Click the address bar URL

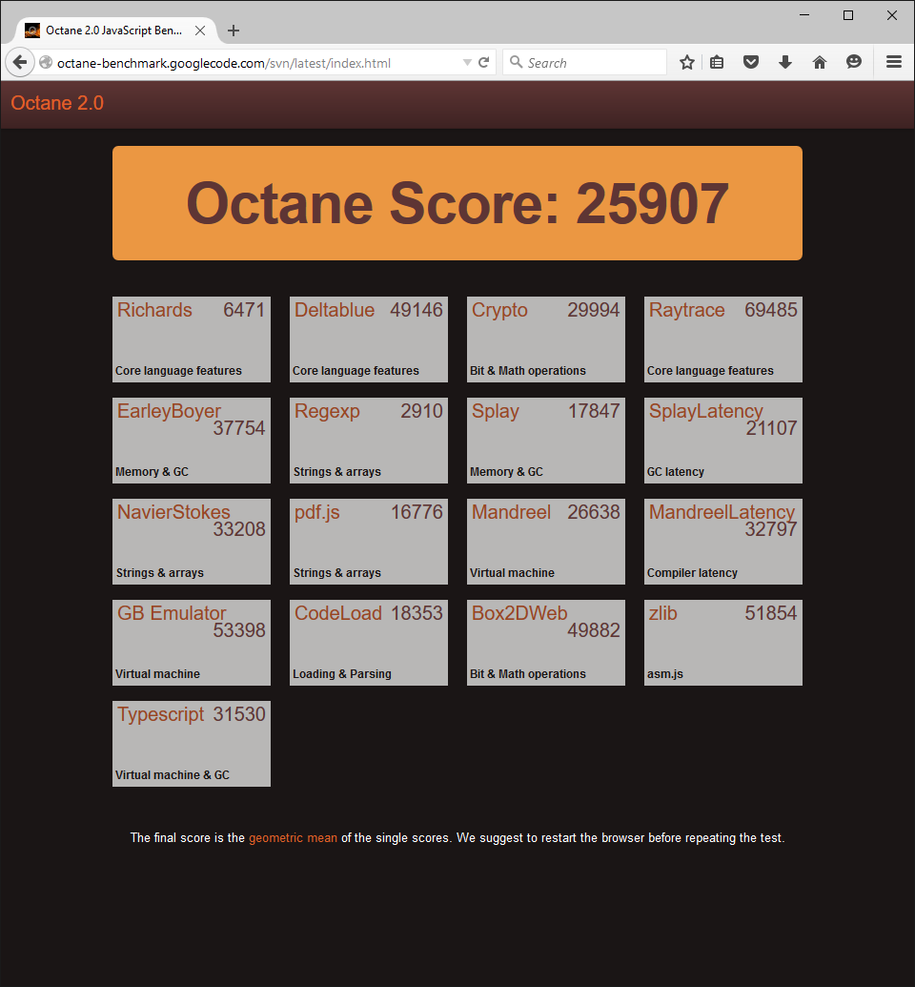(224, 63)
